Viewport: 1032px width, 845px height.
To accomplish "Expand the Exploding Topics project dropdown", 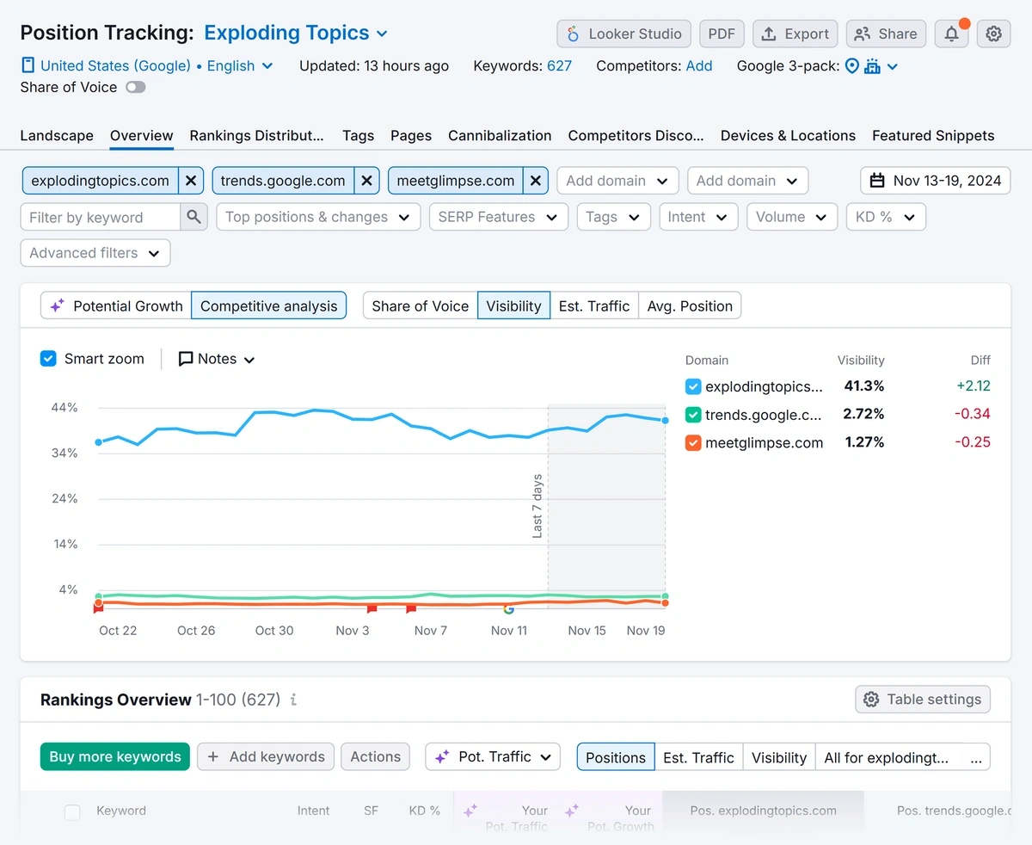I will point(297,34).
